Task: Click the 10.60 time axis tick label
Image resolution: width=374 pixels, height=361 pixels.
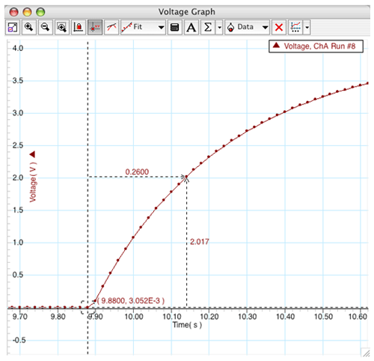Action: point(358,317)
